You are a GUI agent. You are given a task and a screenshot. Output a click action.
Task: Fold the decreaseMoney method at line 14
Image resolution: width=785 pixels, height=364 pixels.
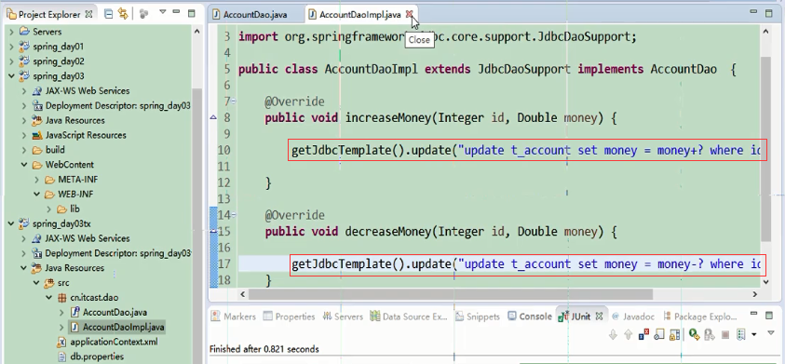coord(234,215)
